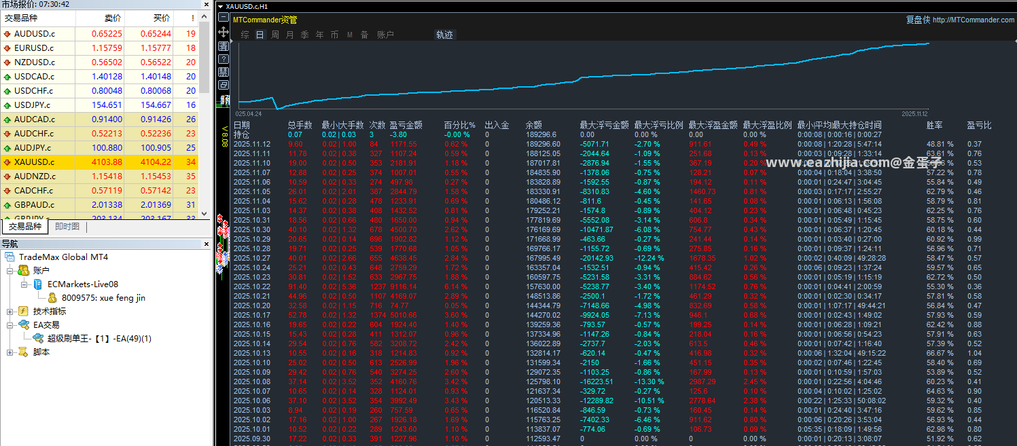Click the boxed character icon below the help icon
Viewport: 1017px width, 446px height.
coord(223,72)
